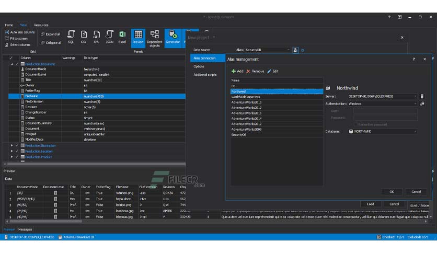Toggle the Preview panel button

point(138,38)
